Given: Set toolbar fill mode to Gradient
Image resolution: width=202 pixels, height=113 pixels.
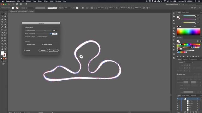Looking at the screenshot, I should pos(4,59).
